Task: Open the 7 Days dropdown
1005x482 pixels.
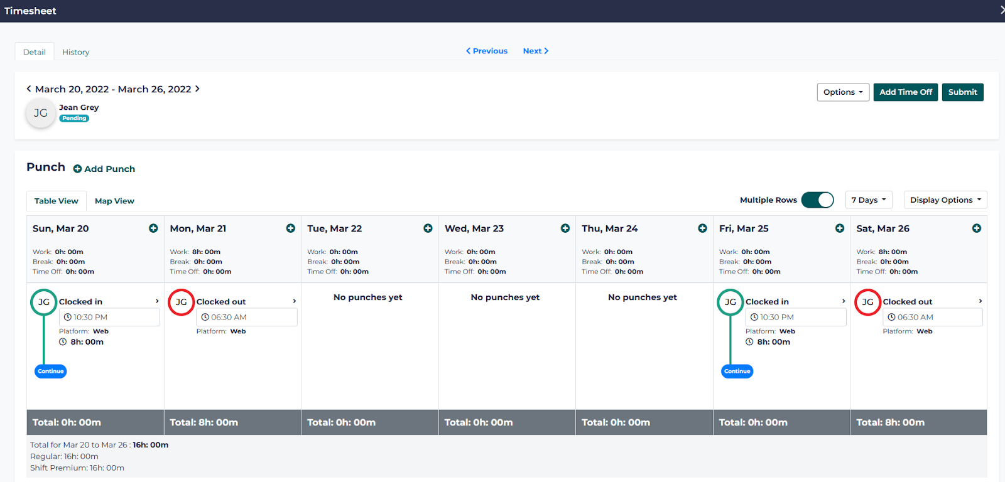Action: pyautogui.click(x=868, y=200)
